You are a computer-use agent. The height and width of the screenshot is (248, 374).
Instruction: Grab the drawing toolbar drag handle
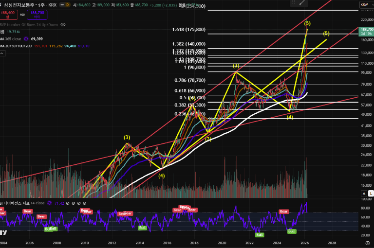(294, 2)
